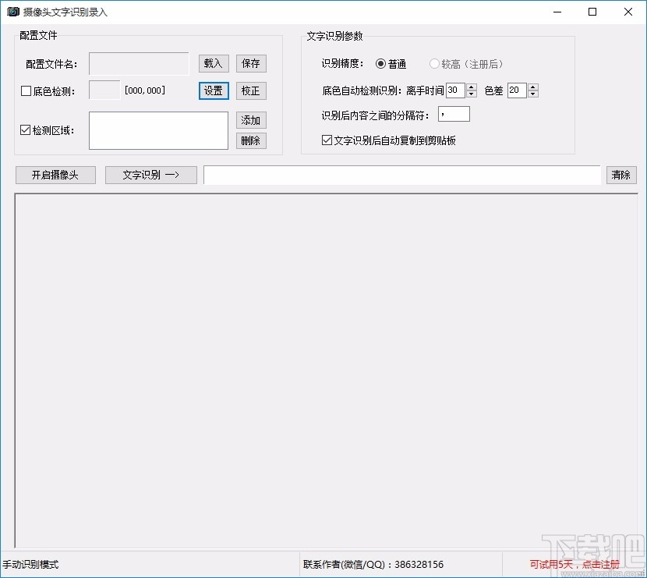Click 添加 to add a detection region
647x578 pixels.
250,120
